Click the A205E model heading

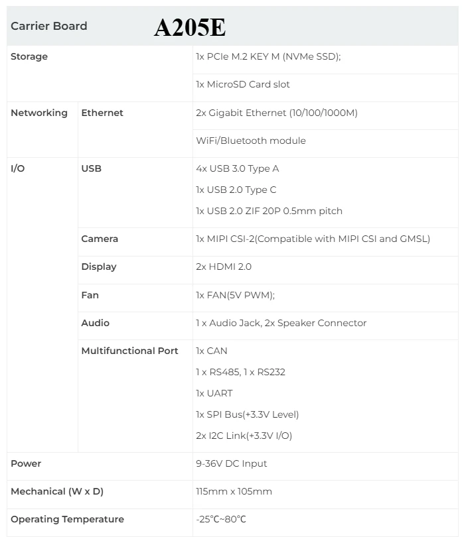click(x=190, y=28)
